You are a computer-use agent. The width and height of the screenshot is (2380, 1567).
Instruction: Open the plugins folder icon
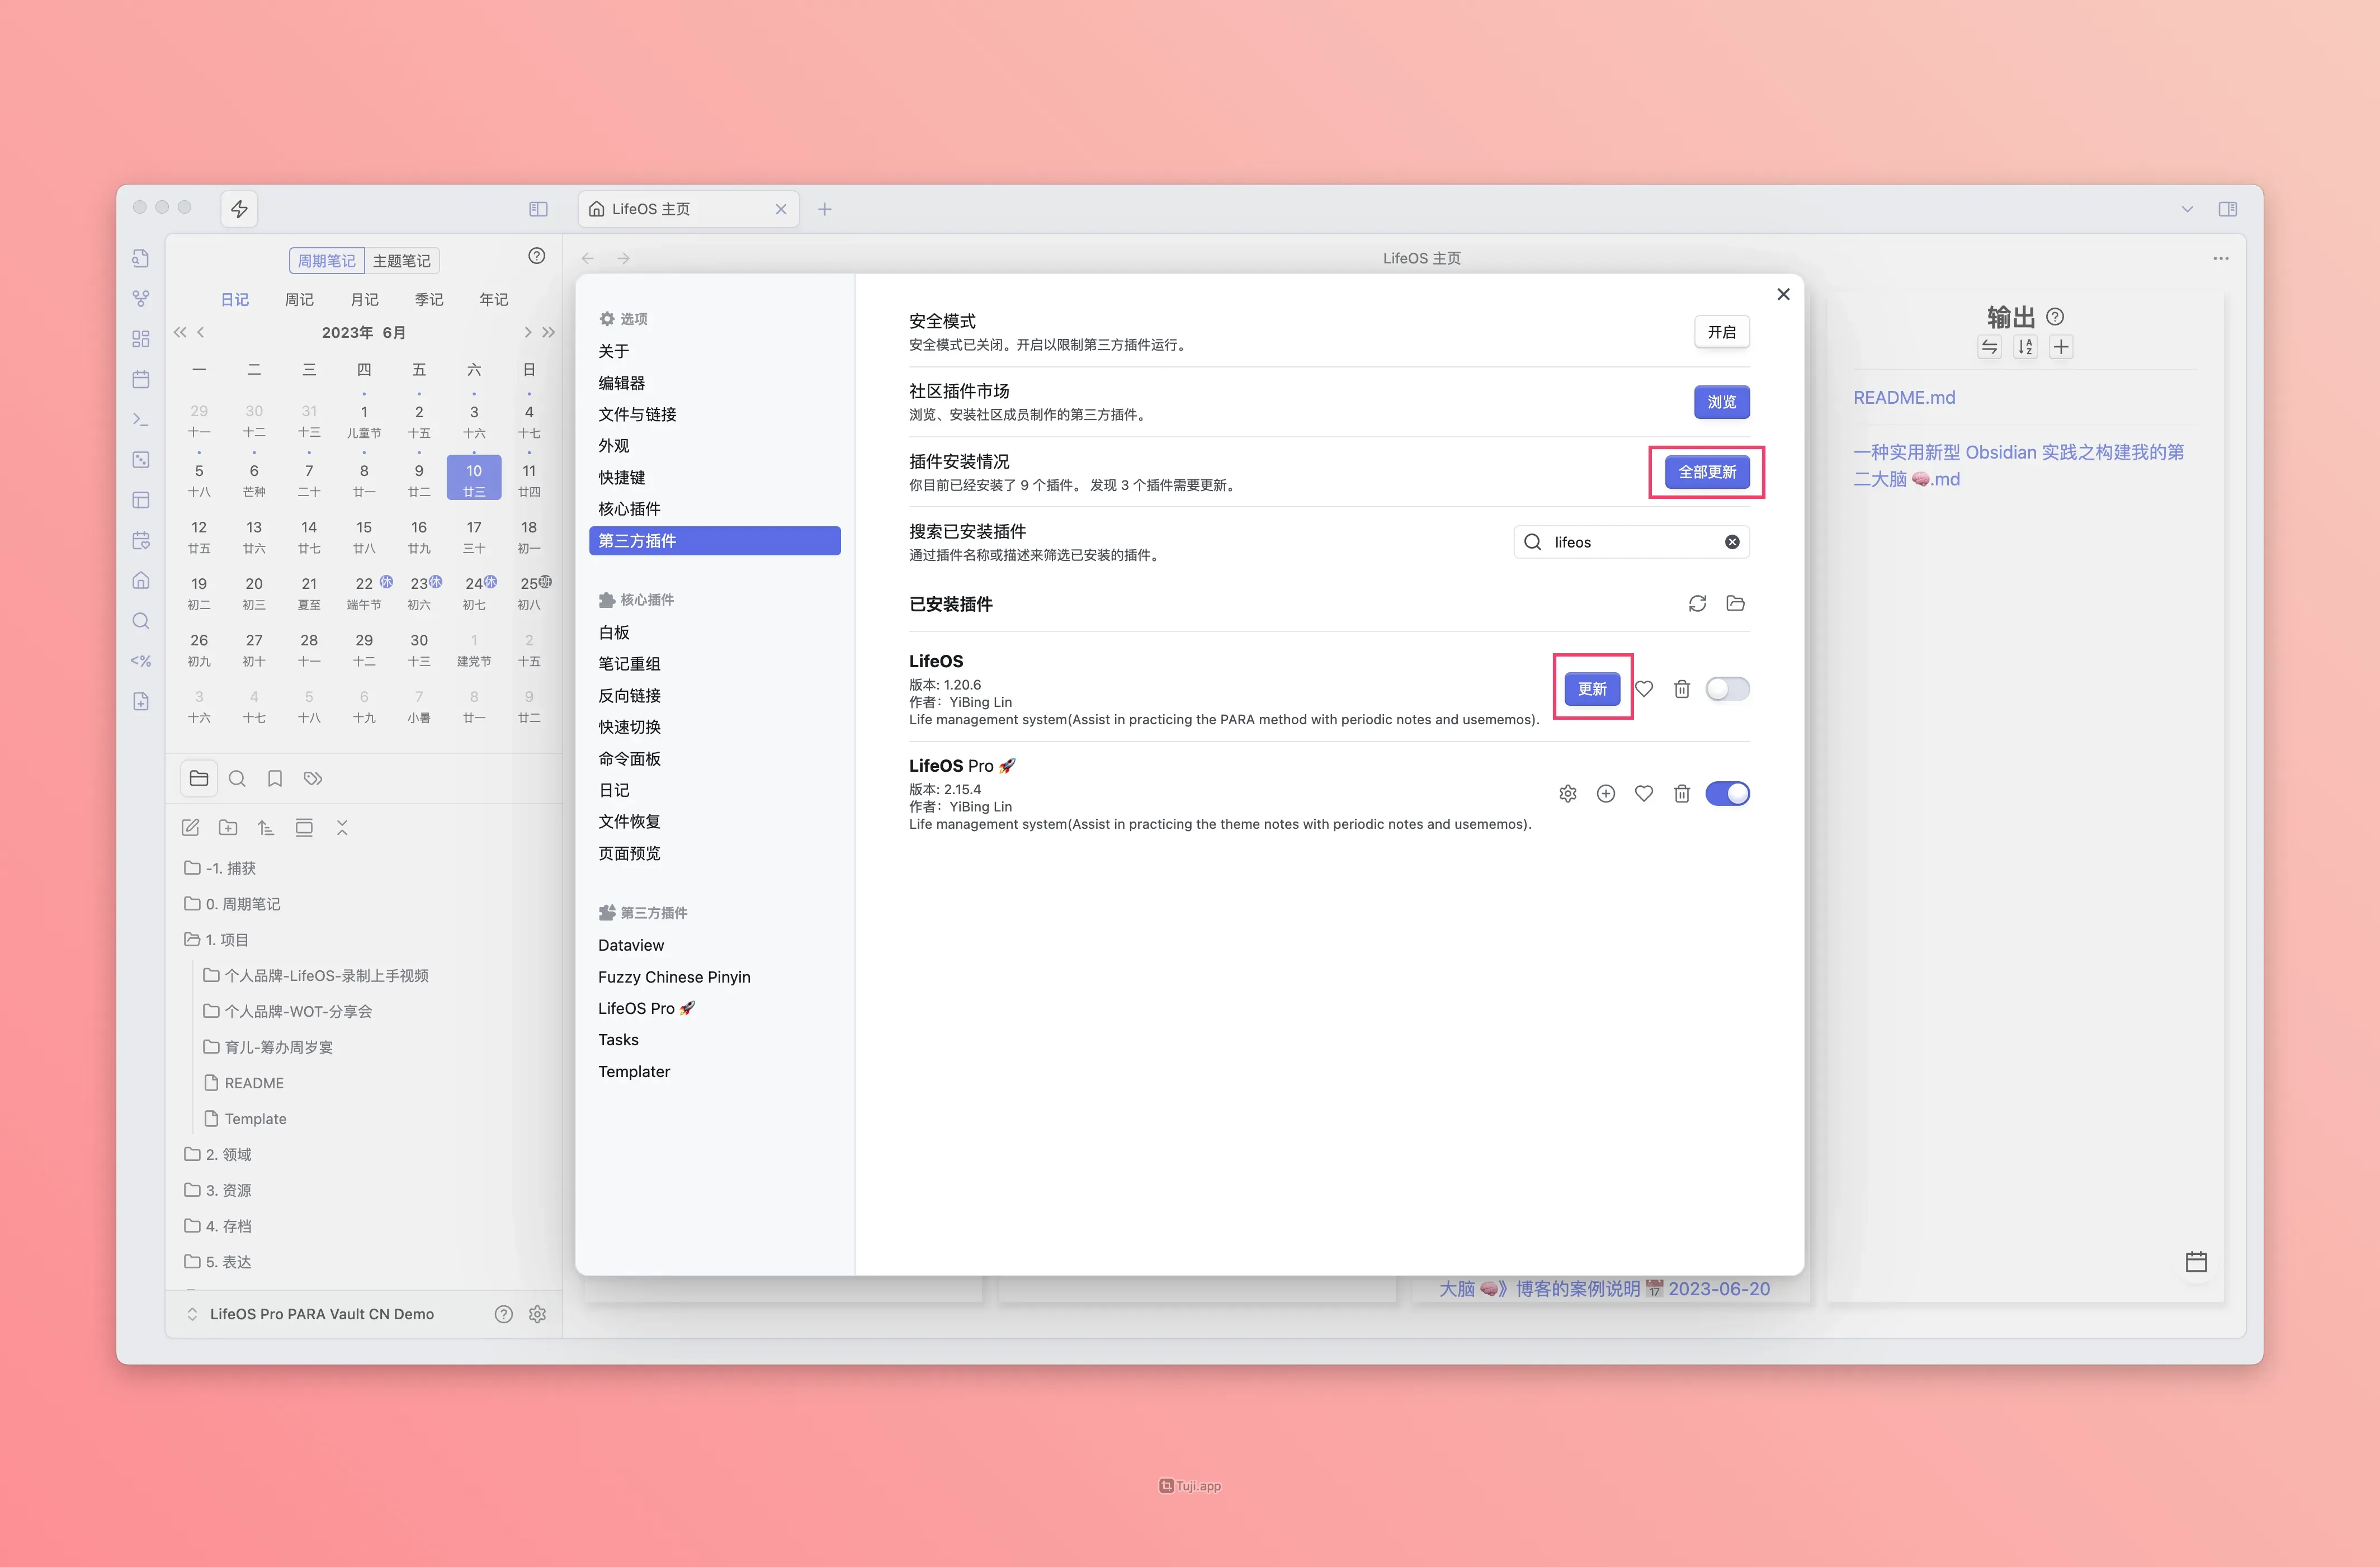(1735, 603)
